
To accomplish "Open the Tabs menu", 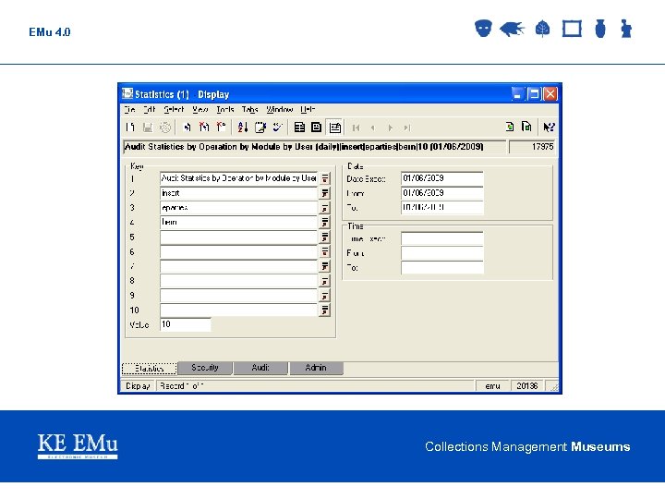I will 249,109.
